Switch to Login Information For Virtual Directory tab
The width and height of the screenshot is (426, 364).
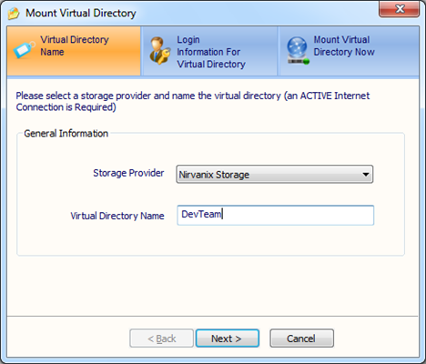click(209, 51)
